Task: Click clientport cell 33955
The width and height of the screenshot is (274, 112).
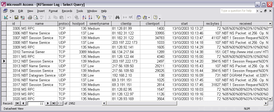Action: point(152,33)
